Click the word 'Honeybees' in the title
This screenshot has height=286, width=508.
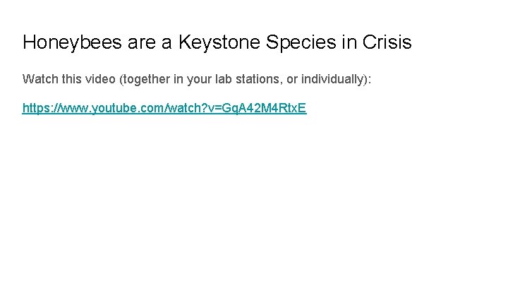point(73,42)
